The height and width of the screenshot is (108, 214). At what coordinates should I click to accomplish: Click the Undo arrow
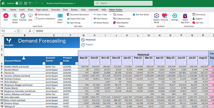[30, 3]
